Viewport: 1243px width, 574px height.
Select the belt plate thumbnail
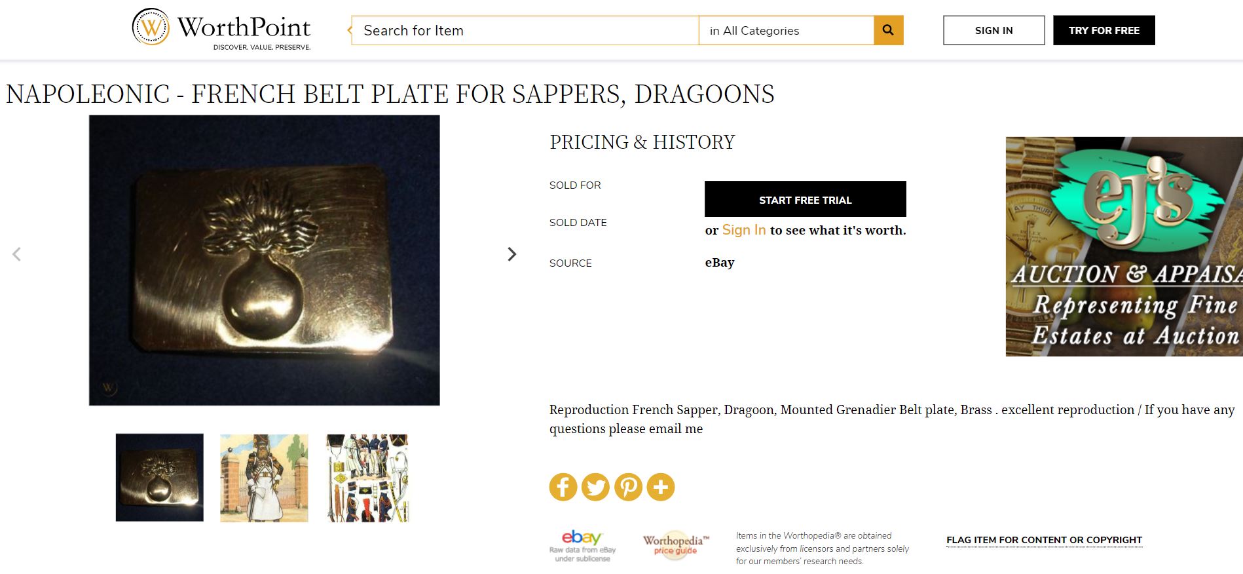(x=160, y=478)
